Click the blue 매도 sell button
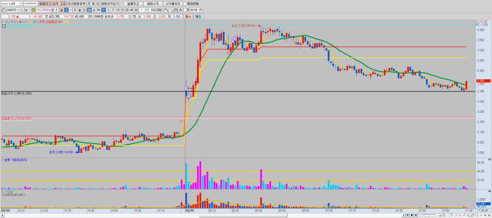Image resolution: width=492 pixels, height=218 pixels. 198,17
